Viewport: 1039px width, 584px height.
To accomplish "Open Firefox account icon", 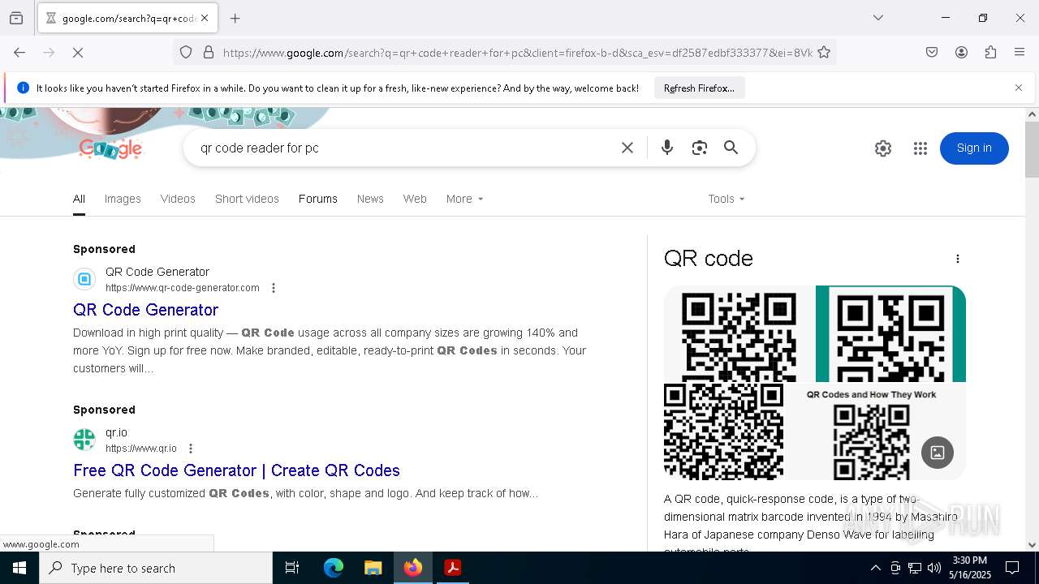I will point(961,53).
